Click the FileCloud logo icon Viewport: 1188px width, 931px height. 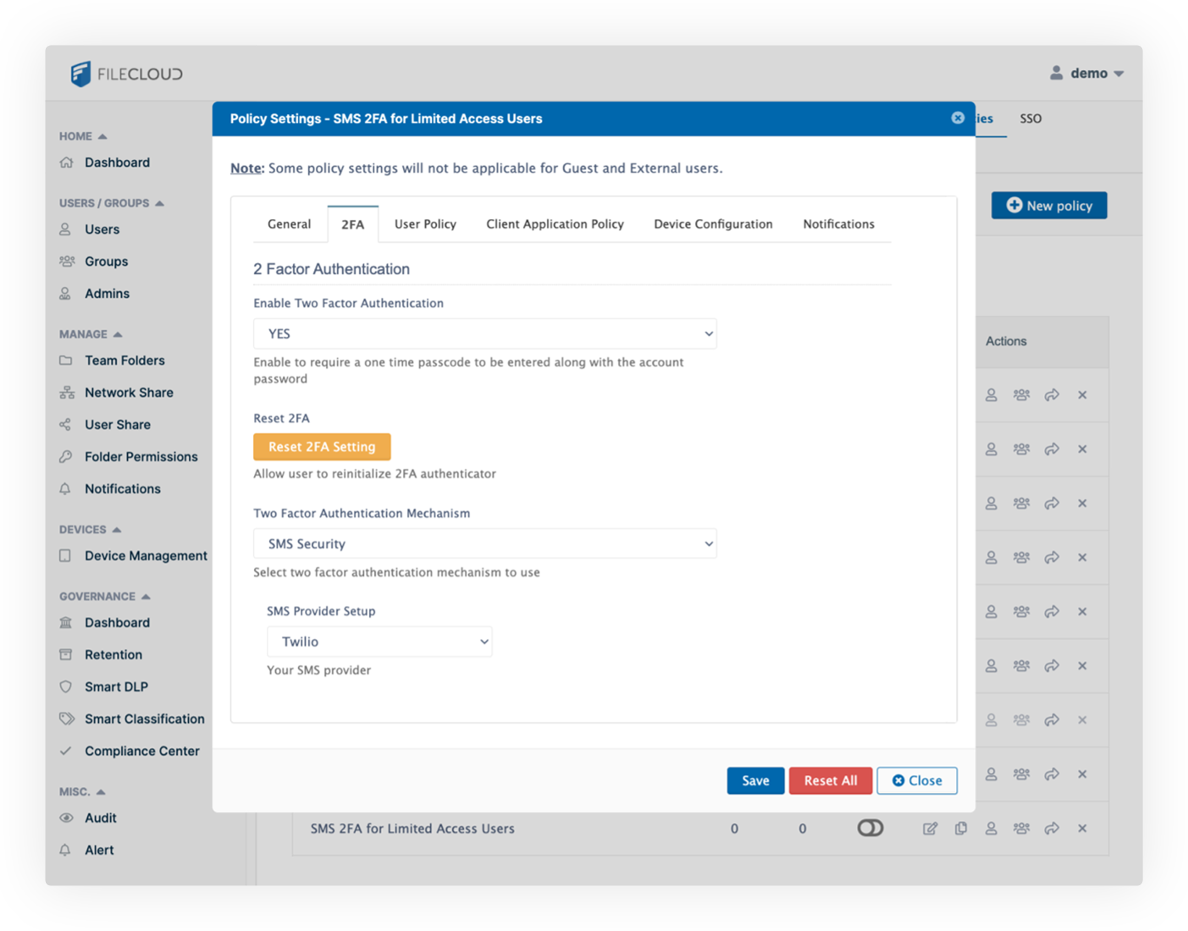coord(80,74)
